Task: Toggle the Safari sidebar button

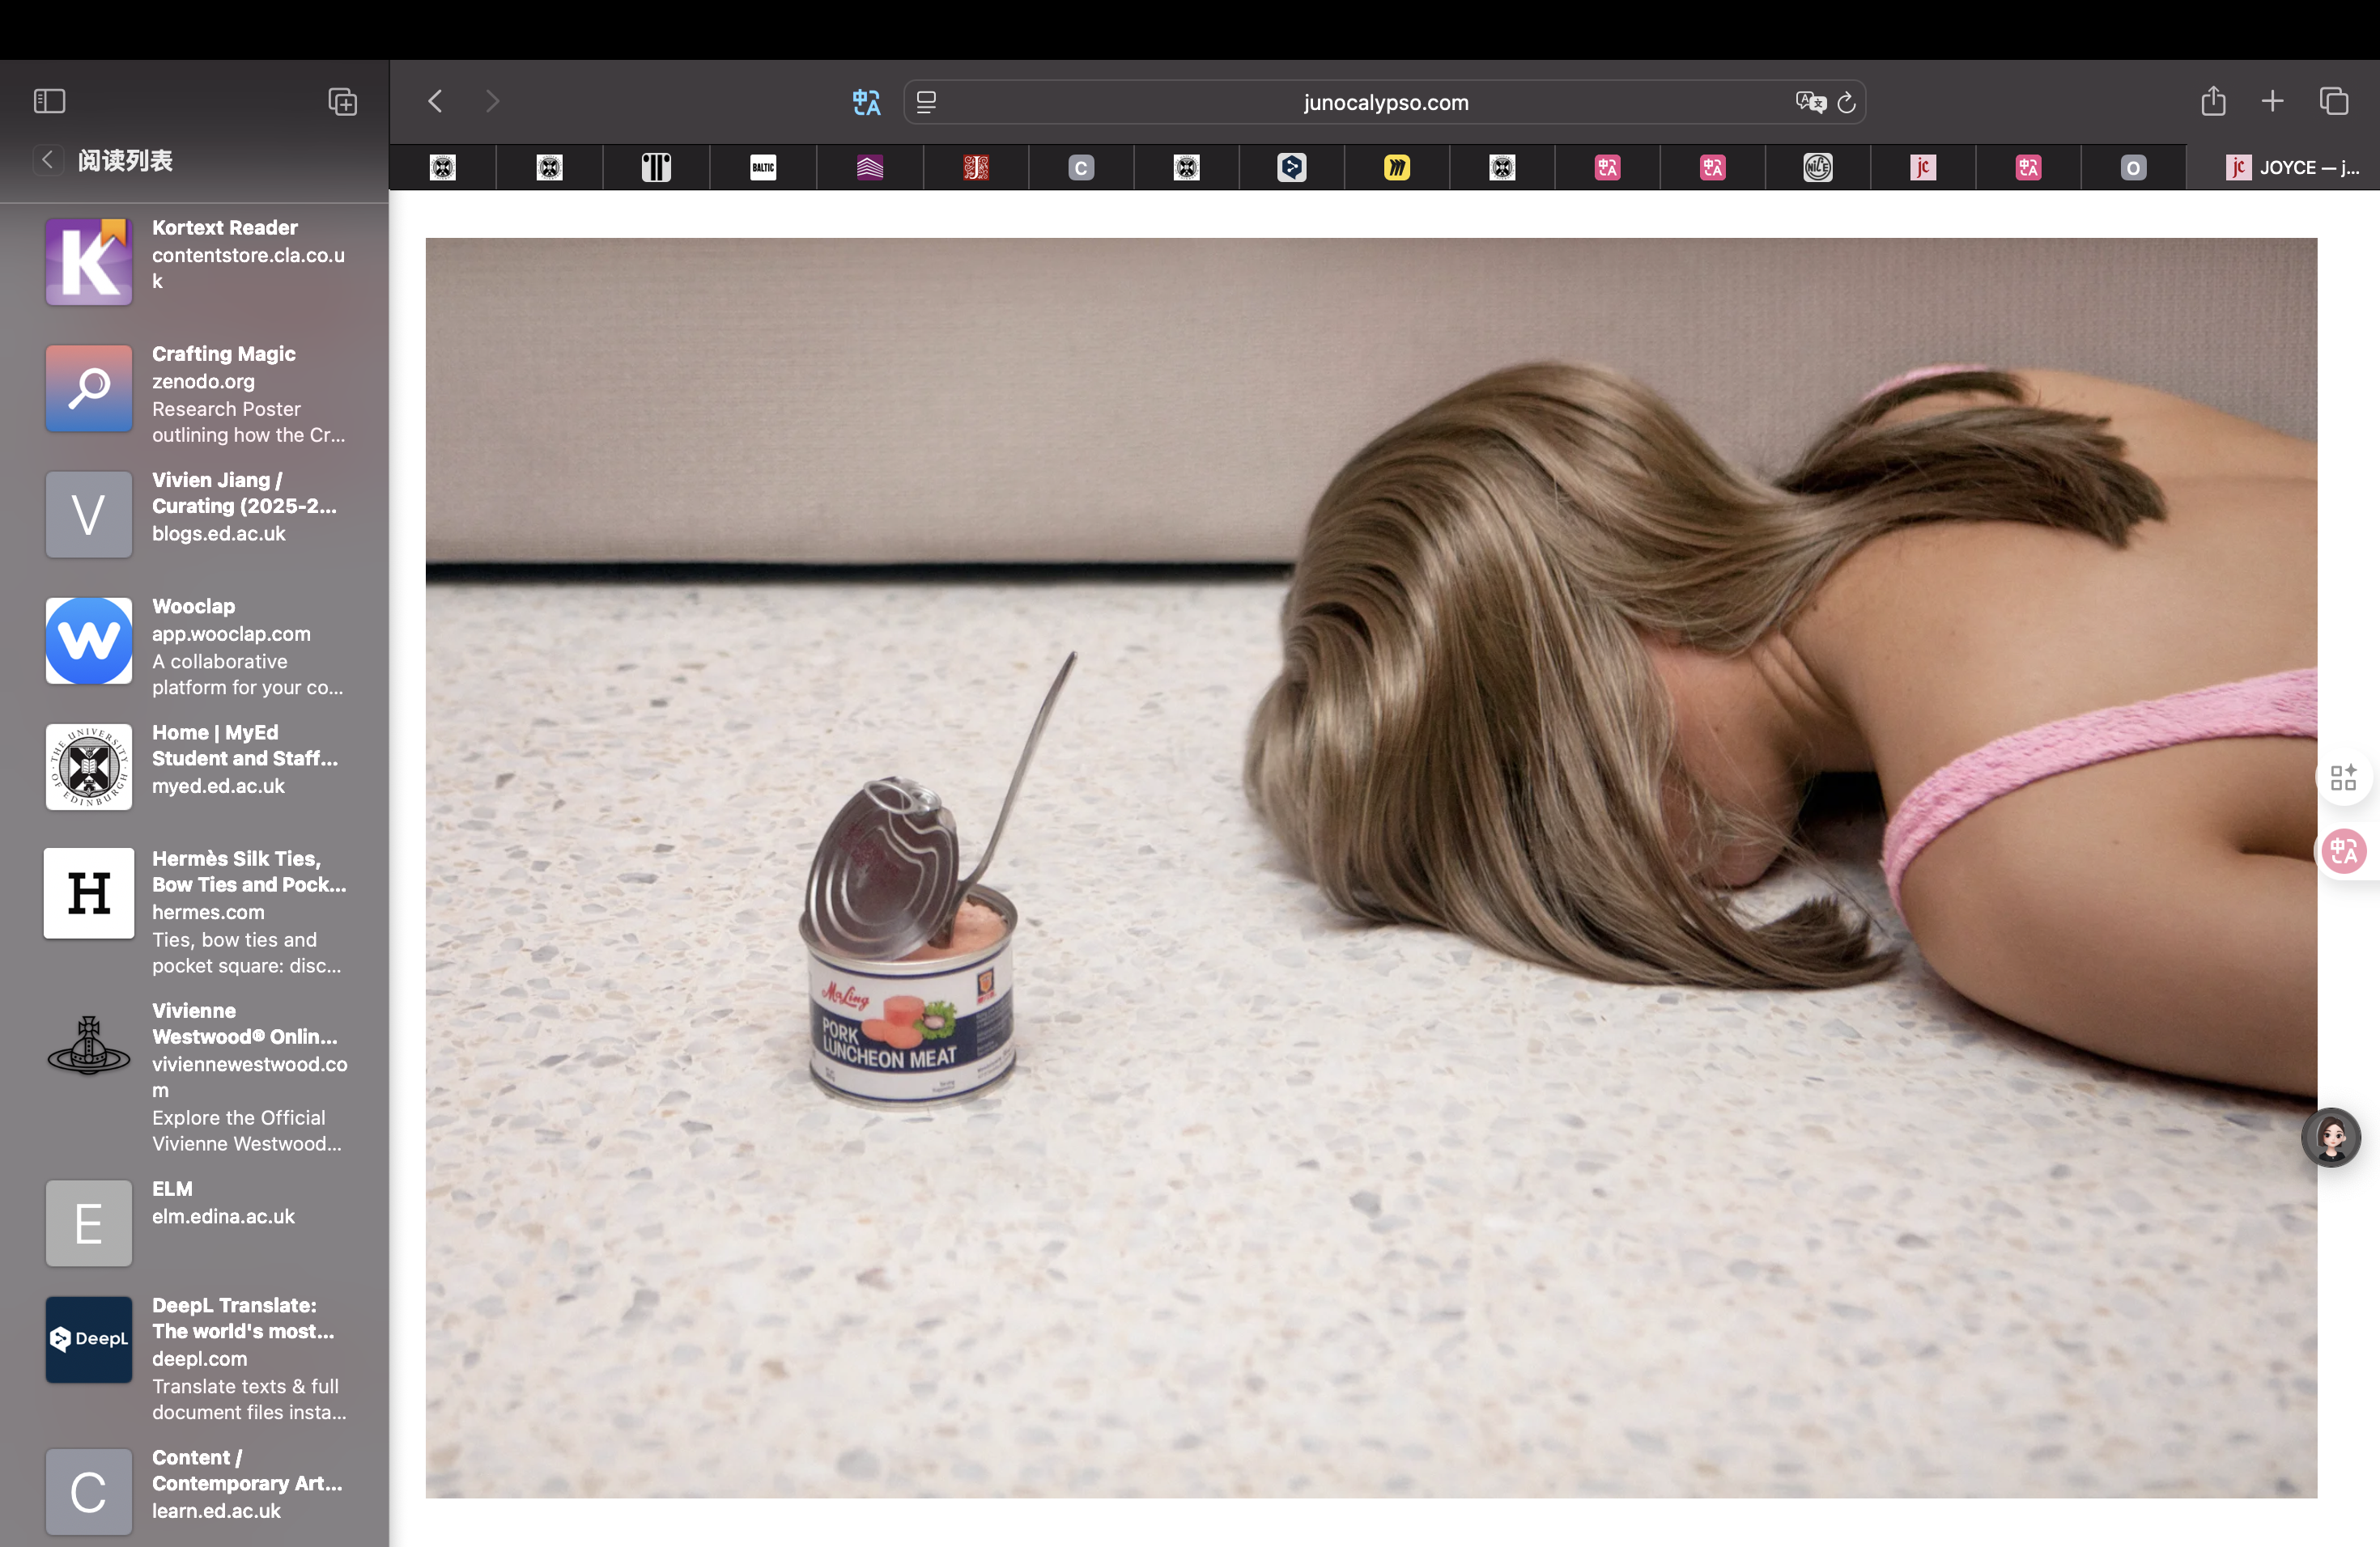Action: coord(49,101)
